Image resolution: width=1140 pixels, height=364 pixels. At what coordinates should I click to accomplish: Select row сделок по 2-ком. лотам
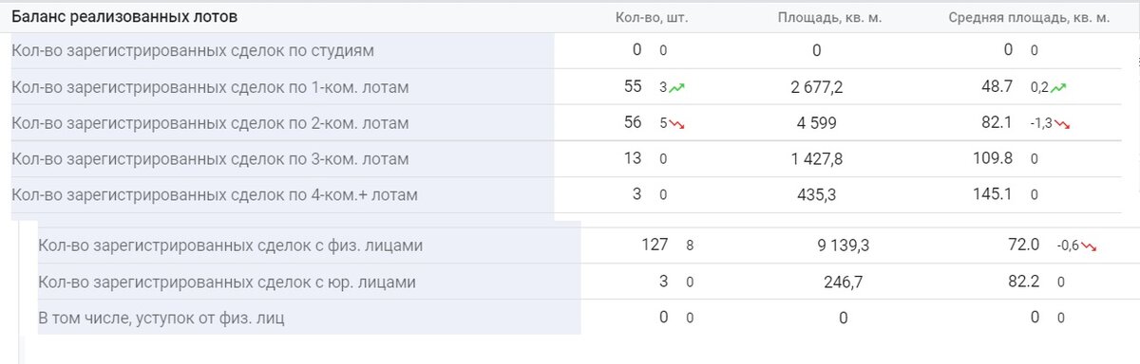tap(565, 123)
